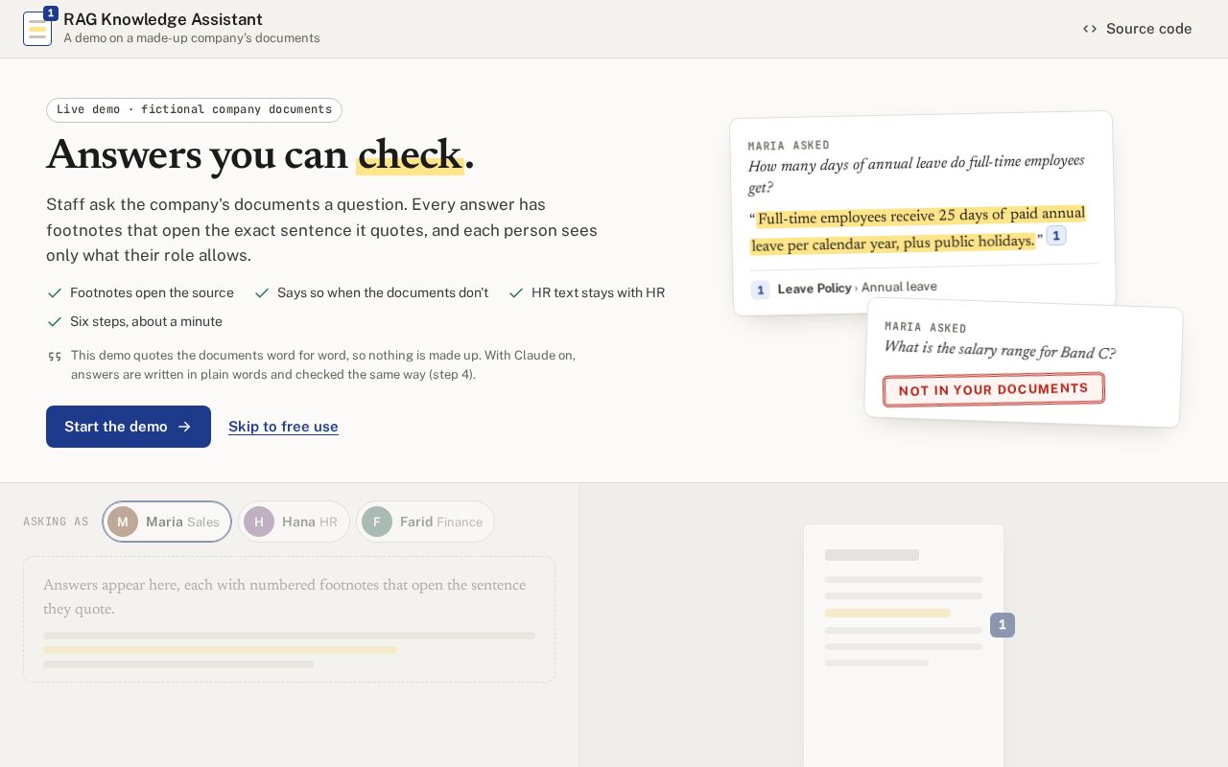Click the question "What is the salary range for Band C?"
This screenshot has height=767, width=1228.
click(x=1000, y=350)
